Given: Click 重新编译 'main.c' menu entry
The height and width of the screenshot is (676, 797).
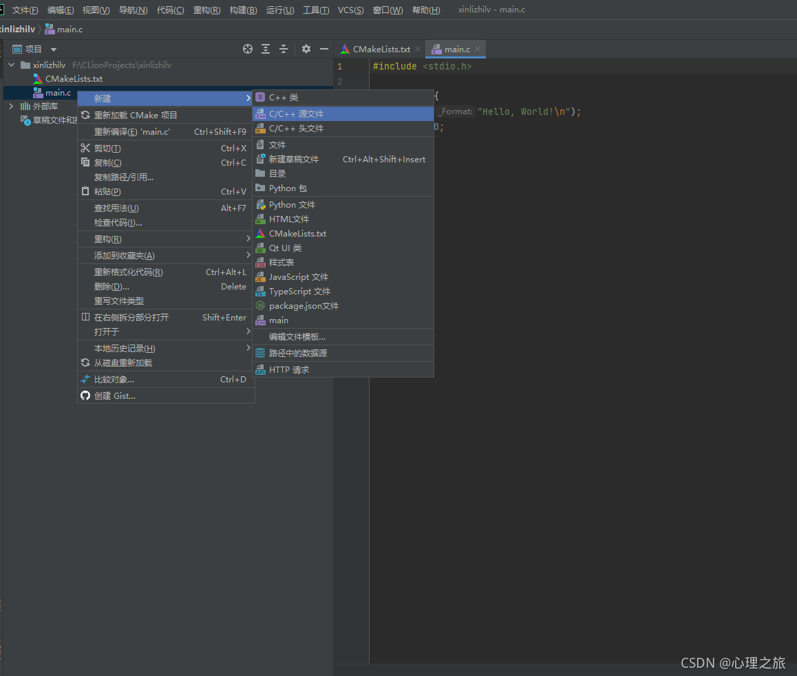Looking at the screenshot, I should (165, 131).
